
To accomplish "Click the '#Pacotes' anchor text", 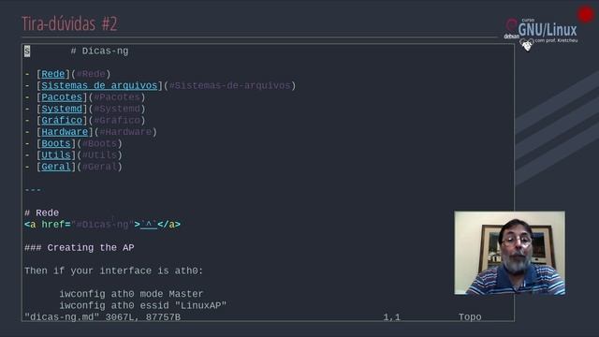I will [x=117, y=97].
